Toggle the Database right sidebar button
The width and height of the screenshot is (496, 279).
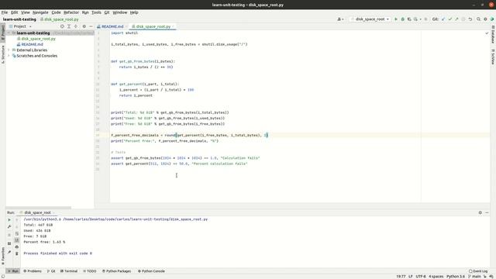pyautogui.click(x=493, y=34)
